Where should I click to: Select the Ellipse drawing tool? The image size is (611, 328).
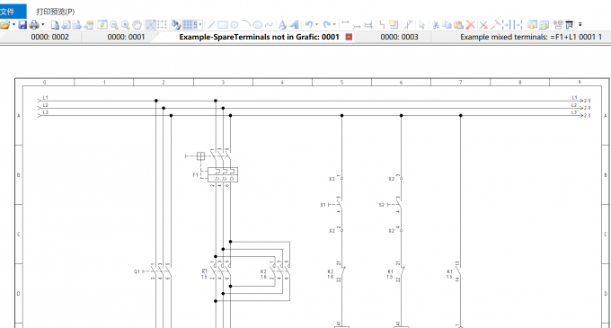tap(257, 25)
